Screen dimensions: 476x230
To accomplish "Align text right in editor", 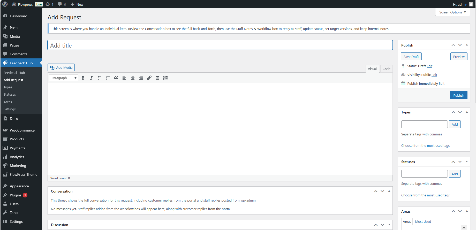I will coord(141,78).
